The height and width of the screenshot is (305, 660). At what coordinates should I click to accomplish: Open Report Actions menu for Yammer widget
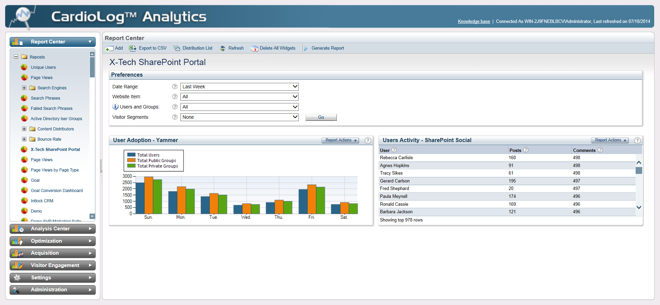340,140
